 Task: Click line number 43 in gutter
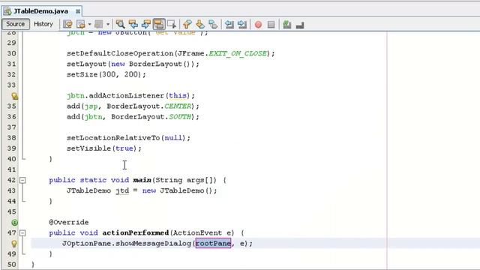pyautogui.click(x=12, y=190)
